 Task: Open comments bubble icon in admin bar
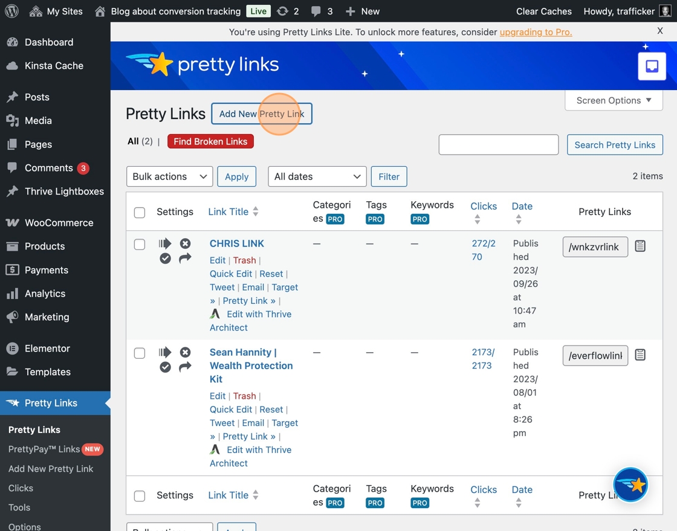316,11
